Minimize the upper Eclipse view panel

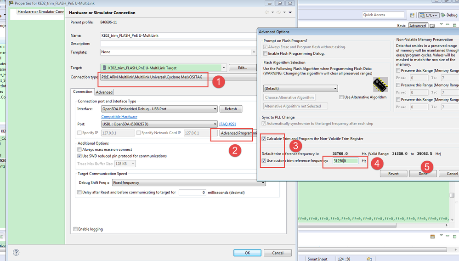tap(448, 24)
